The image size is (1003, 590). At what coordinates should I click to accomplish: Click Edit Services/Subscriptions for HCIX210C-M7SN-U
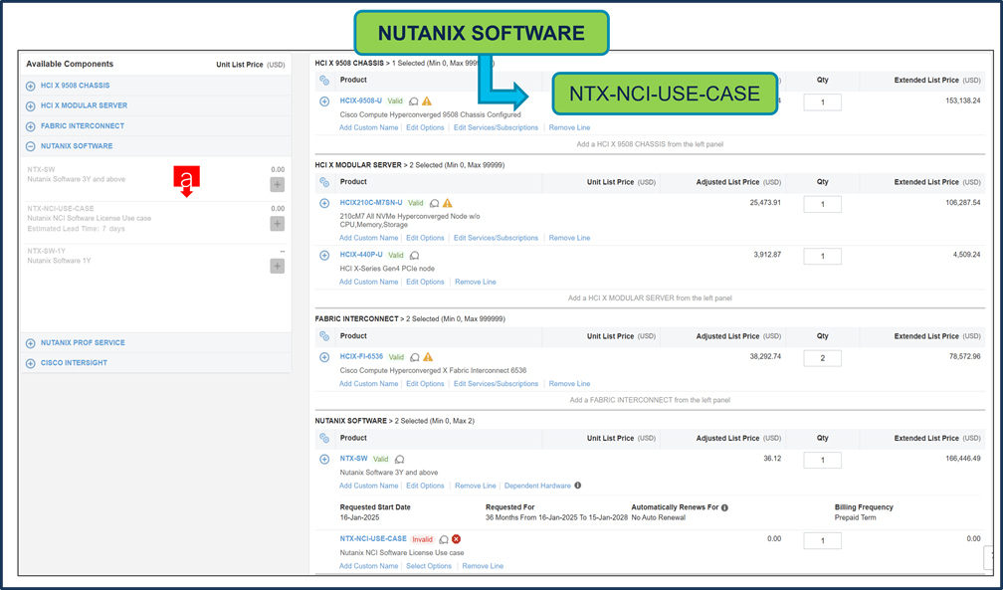coord(496,238)
